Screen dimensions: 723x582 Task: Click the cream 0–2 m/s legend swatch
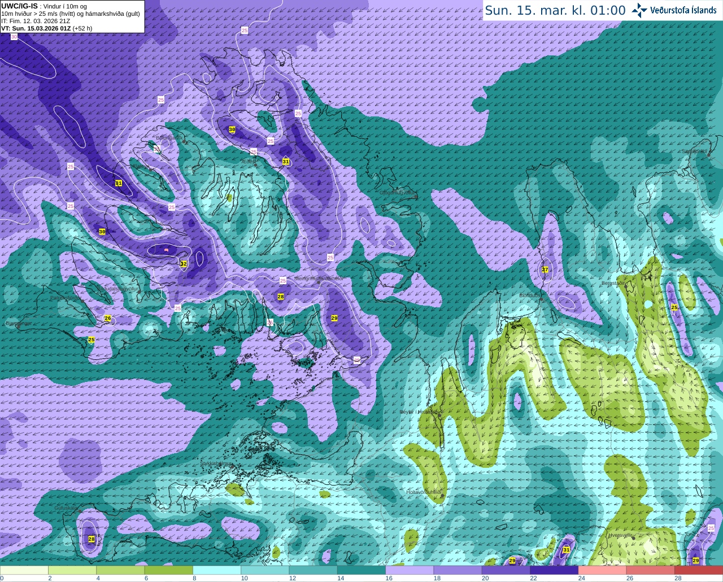pyautogui.click(x=24, y=570)
